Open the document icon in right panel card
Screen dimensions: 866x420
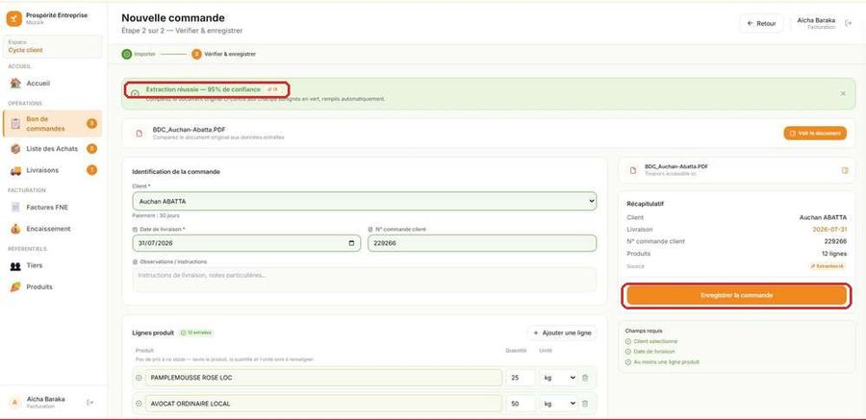click(x=845, y=170)
